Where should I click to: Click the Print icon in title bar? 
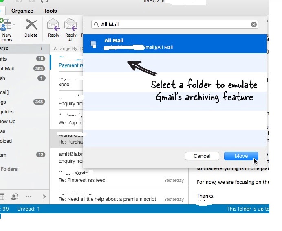[44, 2]
